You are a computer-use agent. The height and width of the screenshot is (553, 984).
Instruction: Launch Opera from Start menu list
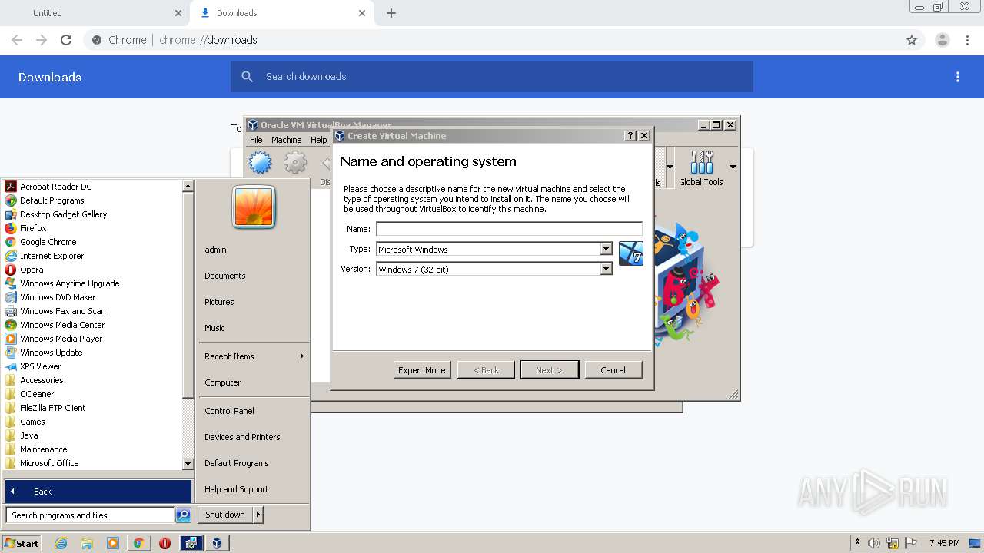pyautogui.click(x=32, y=270)
